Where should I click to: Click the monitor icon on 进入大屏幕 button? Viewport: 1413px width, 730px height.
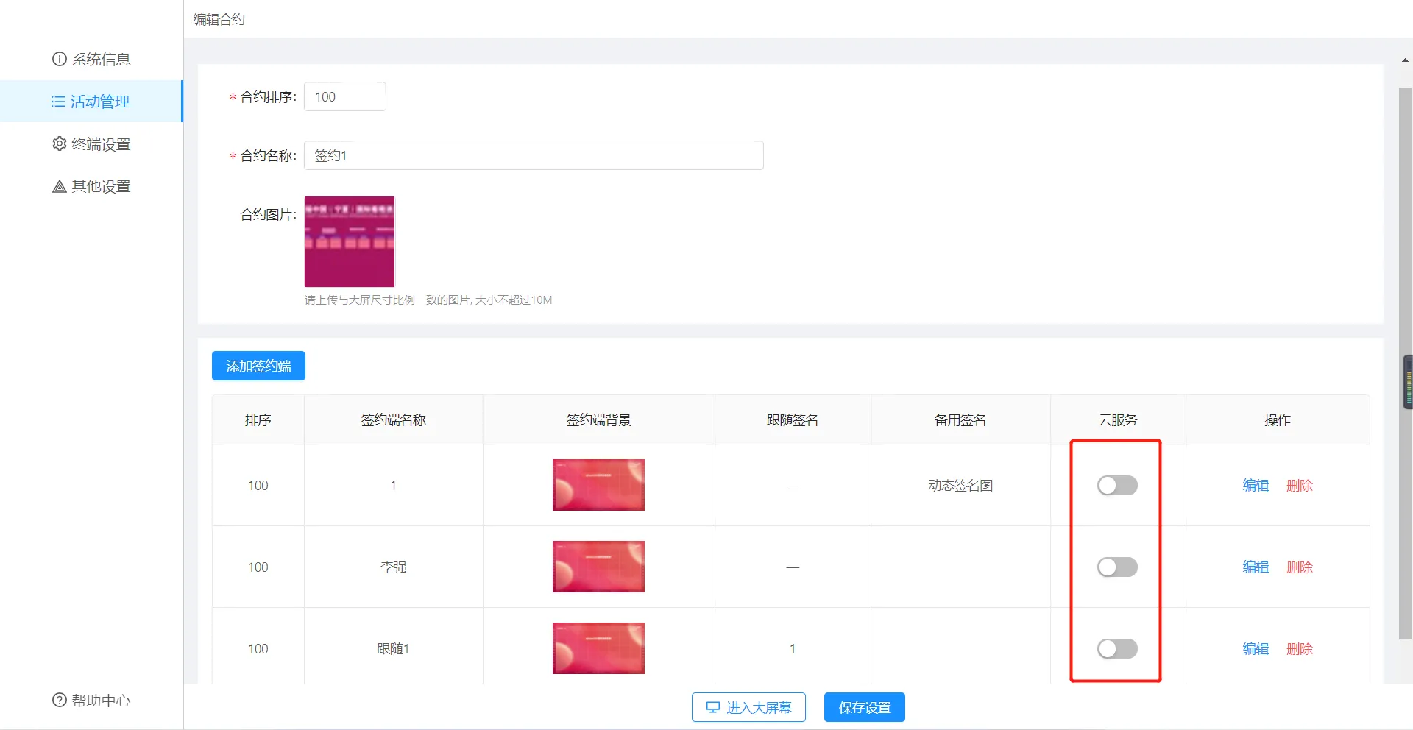pyautogui.click(x=712, y=707)
